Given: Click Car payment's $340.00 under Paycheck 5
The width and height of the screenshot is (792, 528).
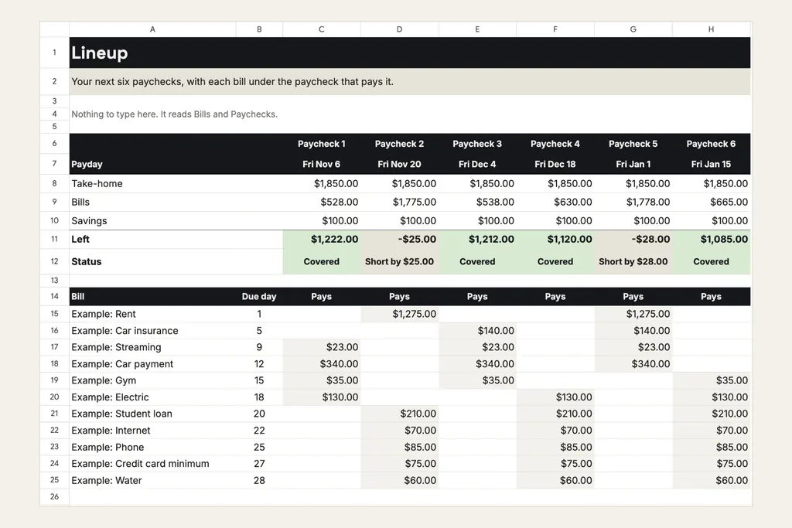Looking at the screenshot, I should 633,364.
